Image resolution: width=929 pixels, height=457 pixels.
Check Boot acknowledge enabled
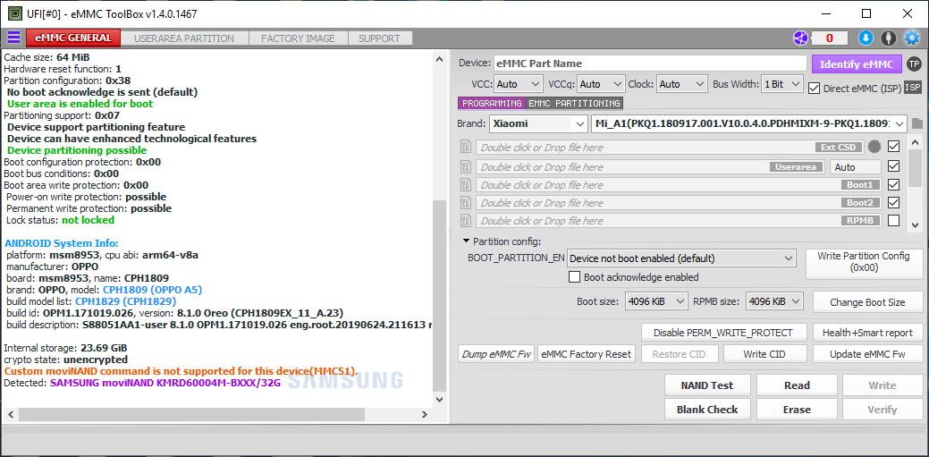click(575, 278)
